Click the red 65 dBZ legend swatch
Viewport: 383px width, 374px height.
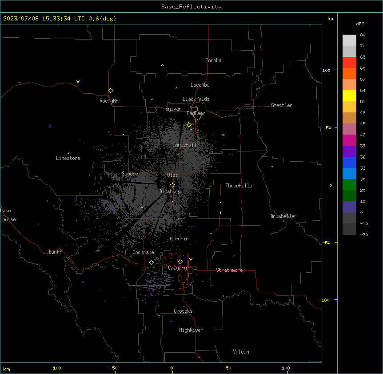[x=349, y=63]
